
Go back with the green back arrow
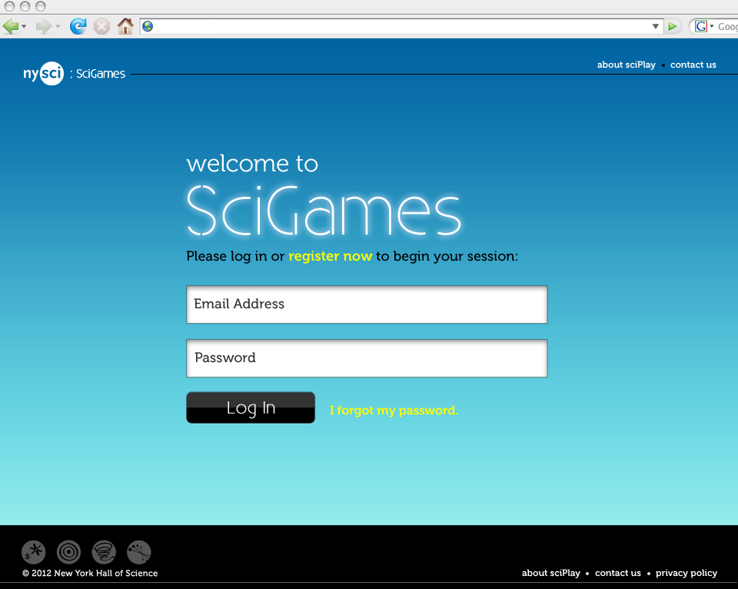point(10,26)
